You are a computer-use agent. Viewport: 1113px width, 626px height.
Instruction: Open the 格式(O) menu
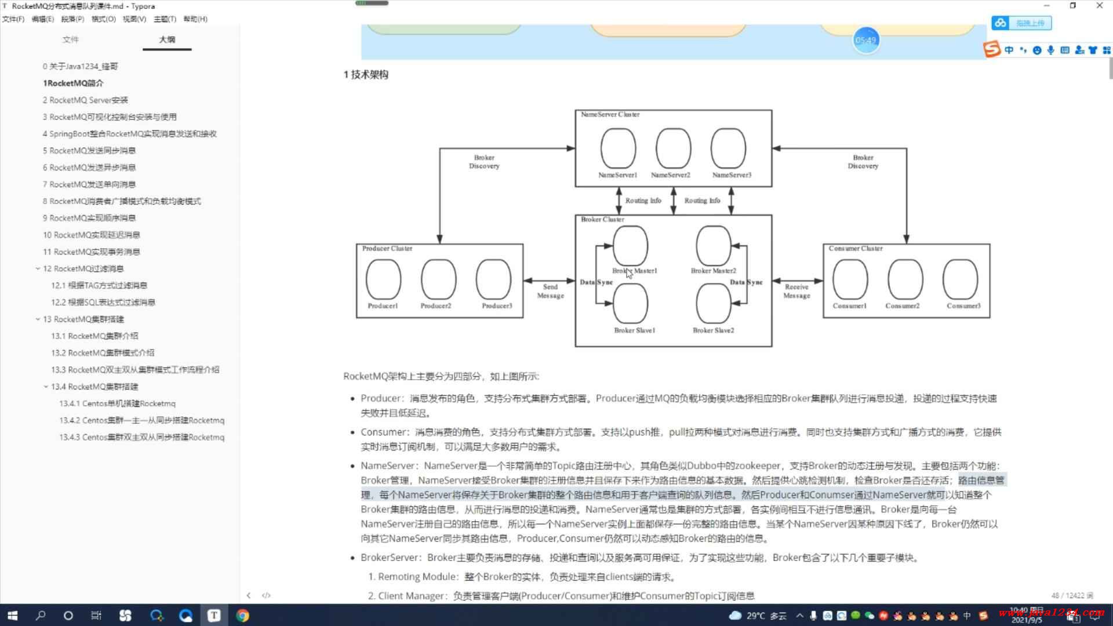104,19
